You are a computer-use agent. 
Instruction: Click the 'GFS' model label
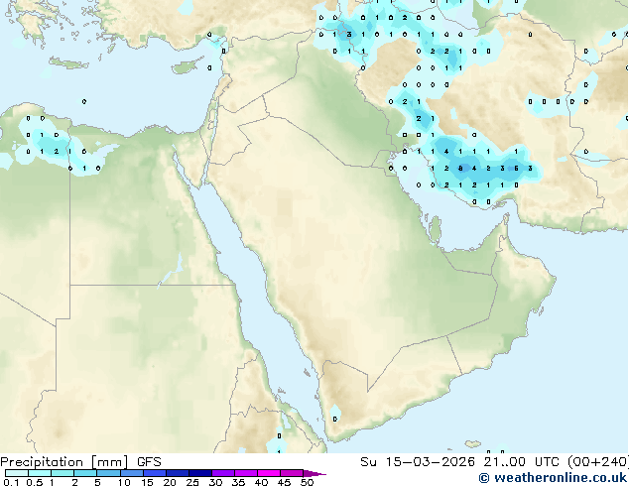pyautogui.click(x=149, y=462)
